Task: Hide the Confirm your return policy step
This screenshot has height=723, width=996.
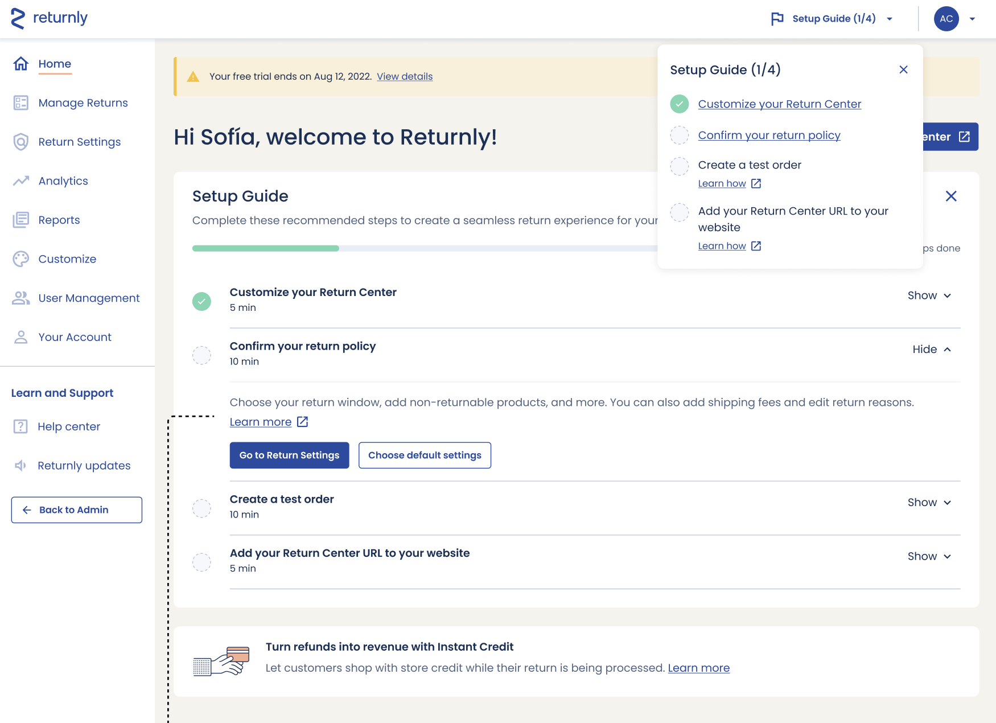Action: tap(932, 350)
